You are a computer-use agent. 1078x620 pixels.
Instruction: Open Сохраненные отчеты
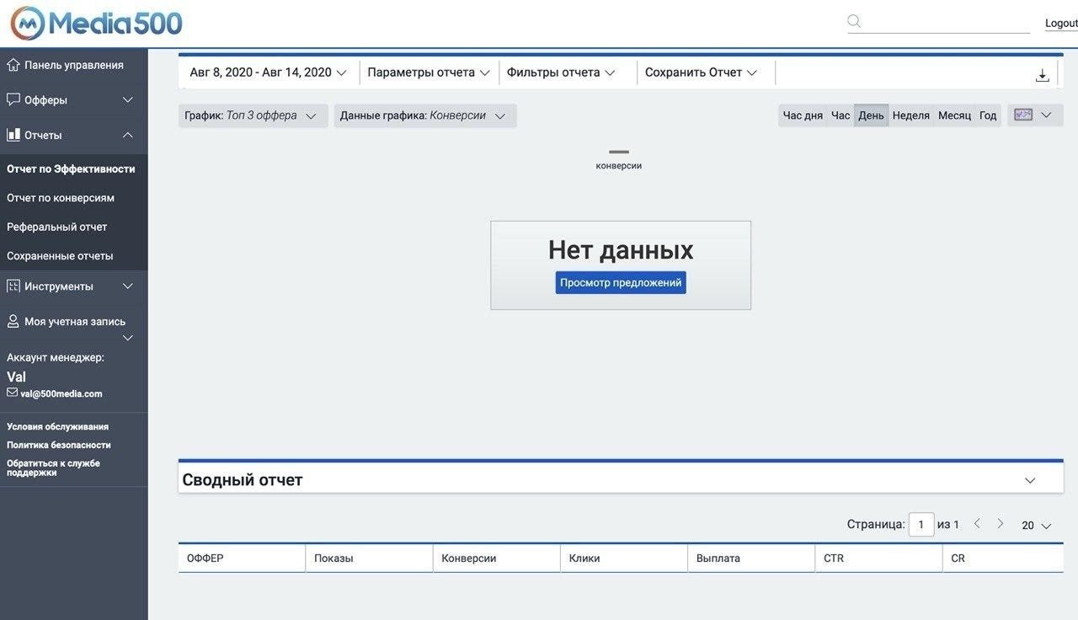point(60,256)
